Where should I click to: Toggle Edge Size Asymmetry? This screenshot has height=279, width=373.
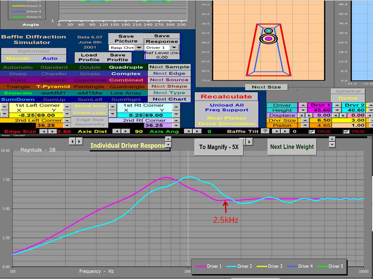(x=90, y=122)
